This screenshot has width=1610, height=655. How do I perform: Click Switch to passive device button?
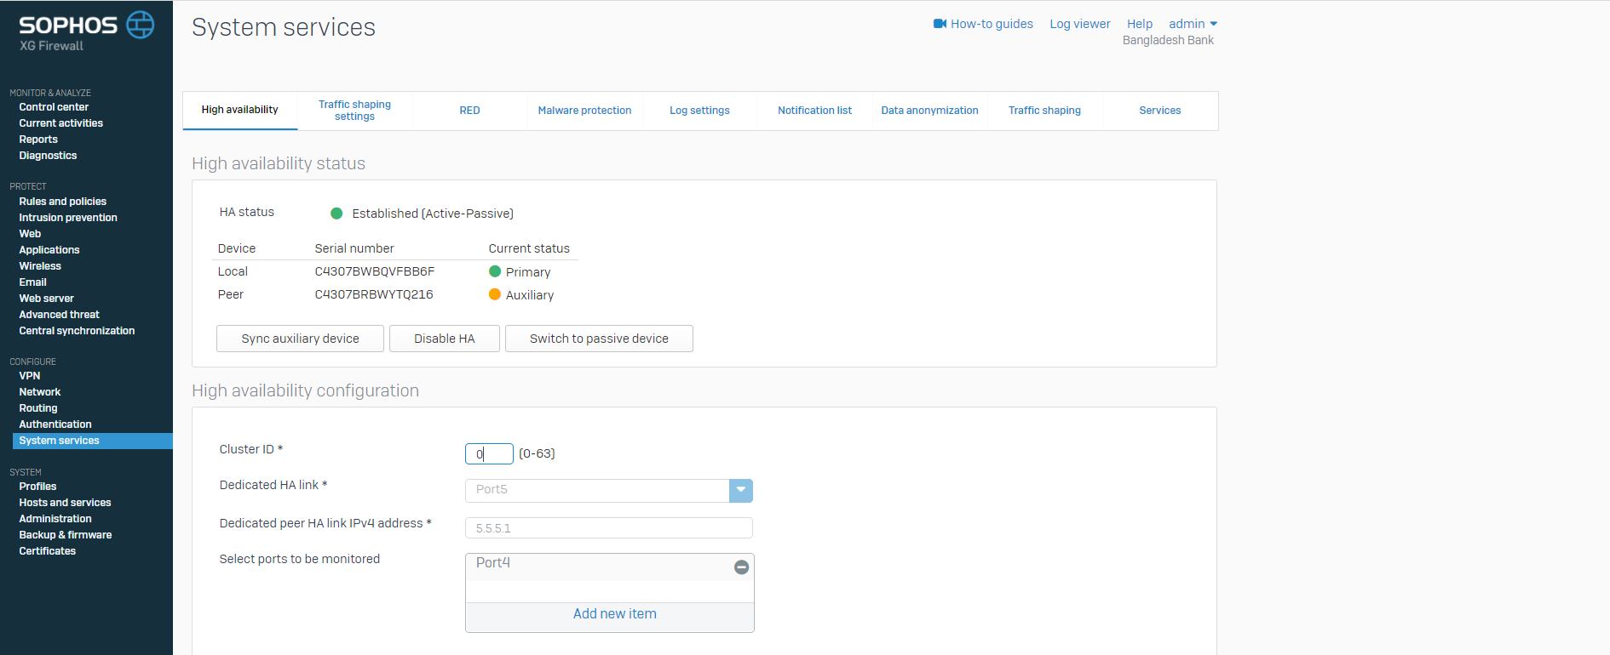[x=599, y=339]
